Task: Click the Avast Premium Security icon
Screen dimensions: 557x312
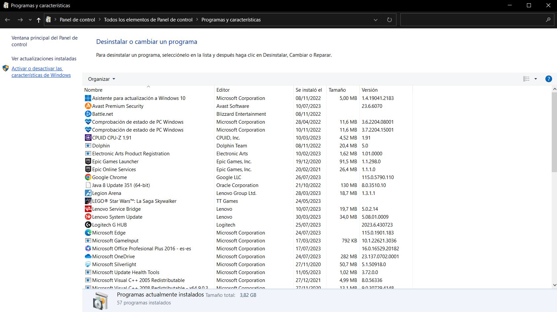Action: coord(88,106)
